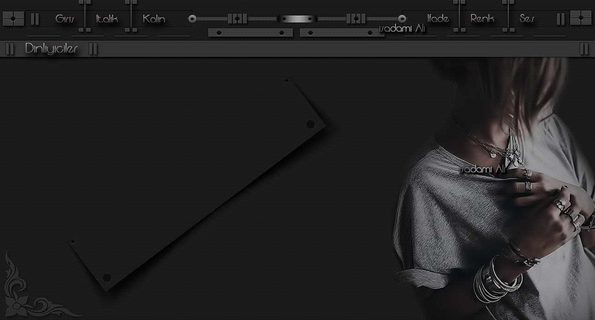Click the four-pane icon right of Ses
The width and height of the screenshot is (595, 320).
[581, 18]
